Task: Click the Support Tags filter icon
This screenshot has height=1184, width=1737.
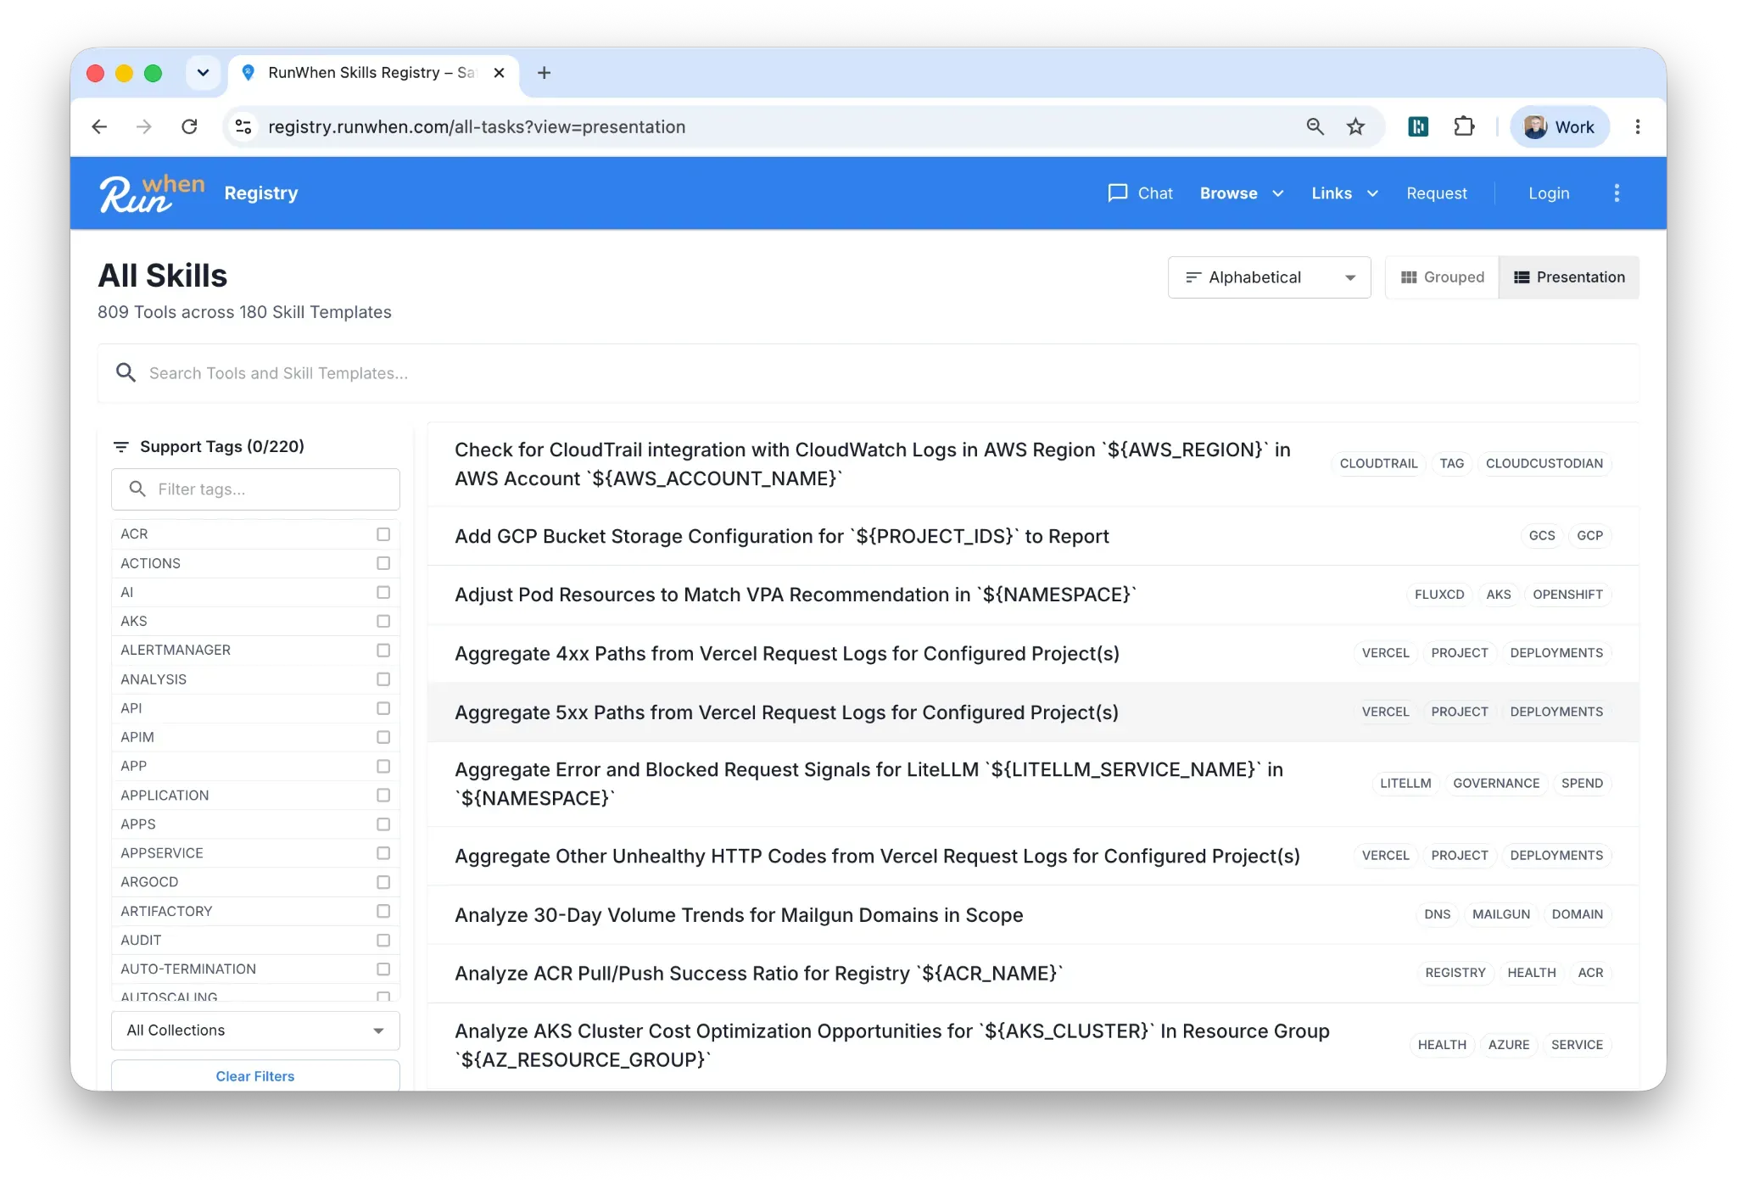Action: [x=121, y=447]
